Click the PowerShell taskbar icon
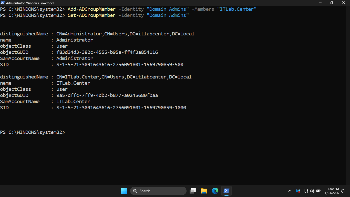Viewport: 350px width, 197px height. click(x=227, y=191)
